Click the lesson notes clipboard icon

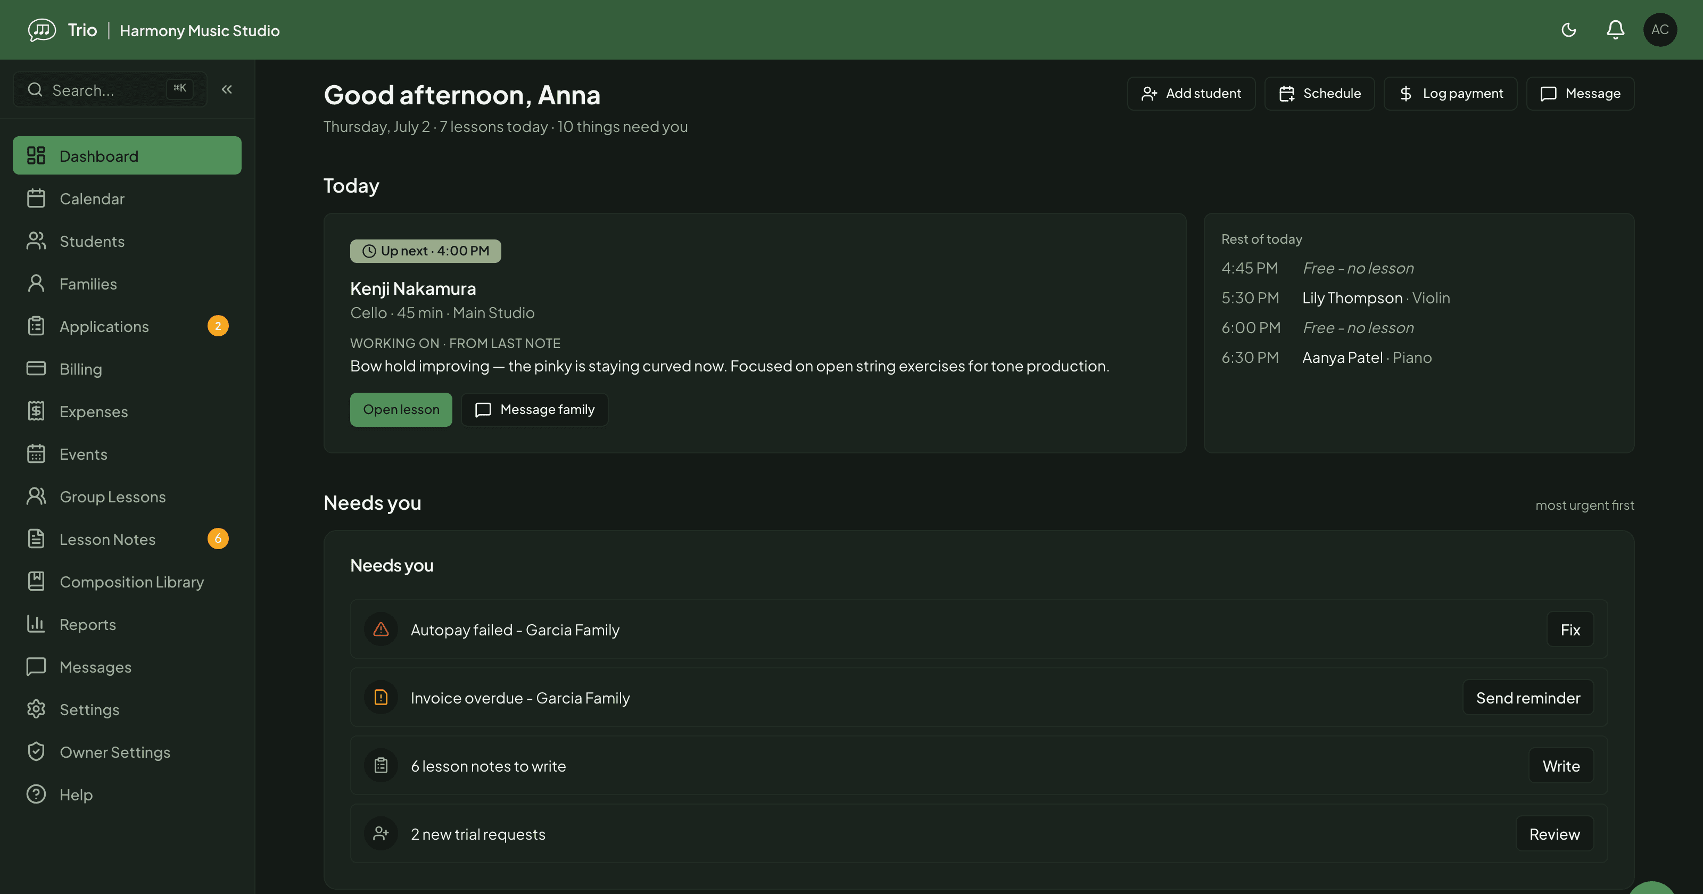(x=381, y=766)
